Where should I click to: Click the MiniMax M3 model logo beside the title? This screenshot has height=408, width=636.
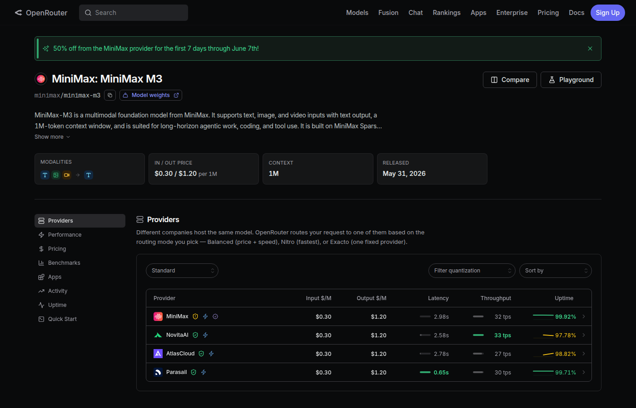point(41,79)
